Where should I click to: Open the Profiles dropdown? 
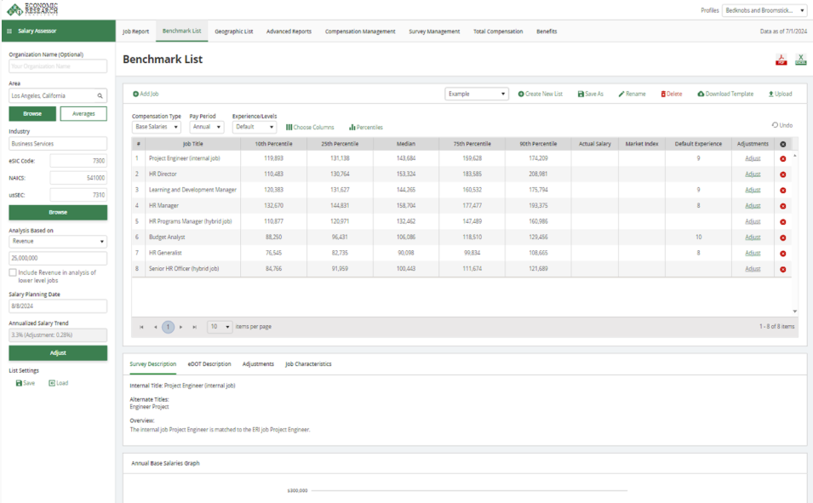(x=764, y=10)
